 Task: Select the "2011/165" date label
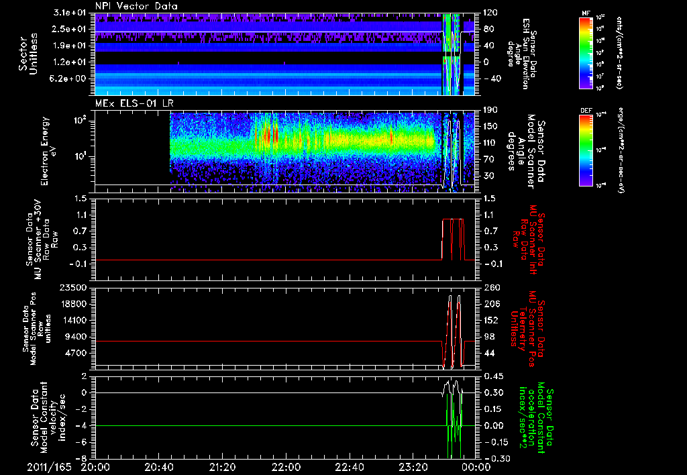coord(50,467)
